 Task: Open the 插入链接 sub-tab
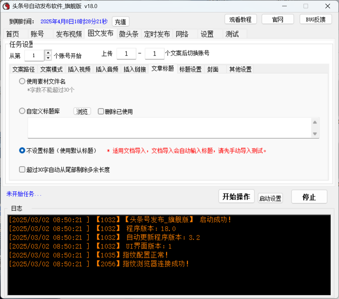135,69
